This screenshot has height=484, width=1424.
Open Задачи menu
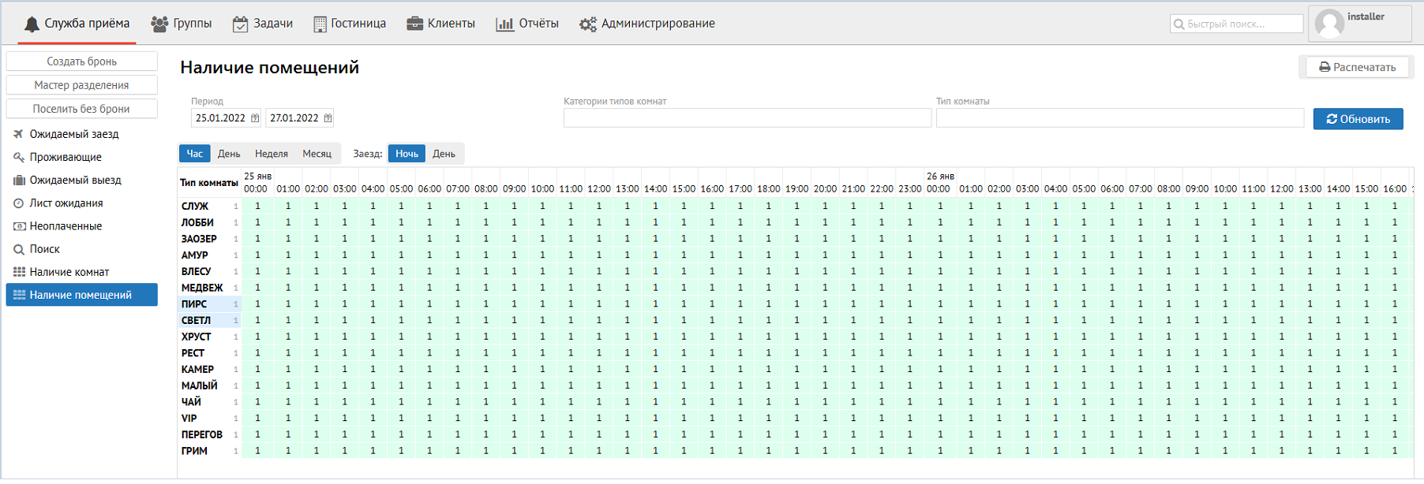point(263,24)
